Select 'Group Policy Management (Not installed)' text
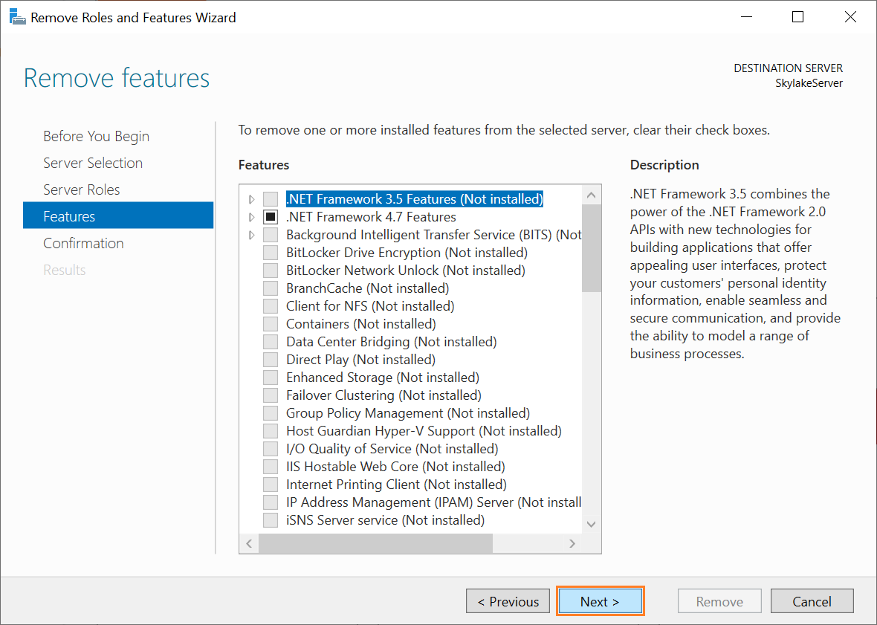The image size is (877, 625). tap(408, 414)
